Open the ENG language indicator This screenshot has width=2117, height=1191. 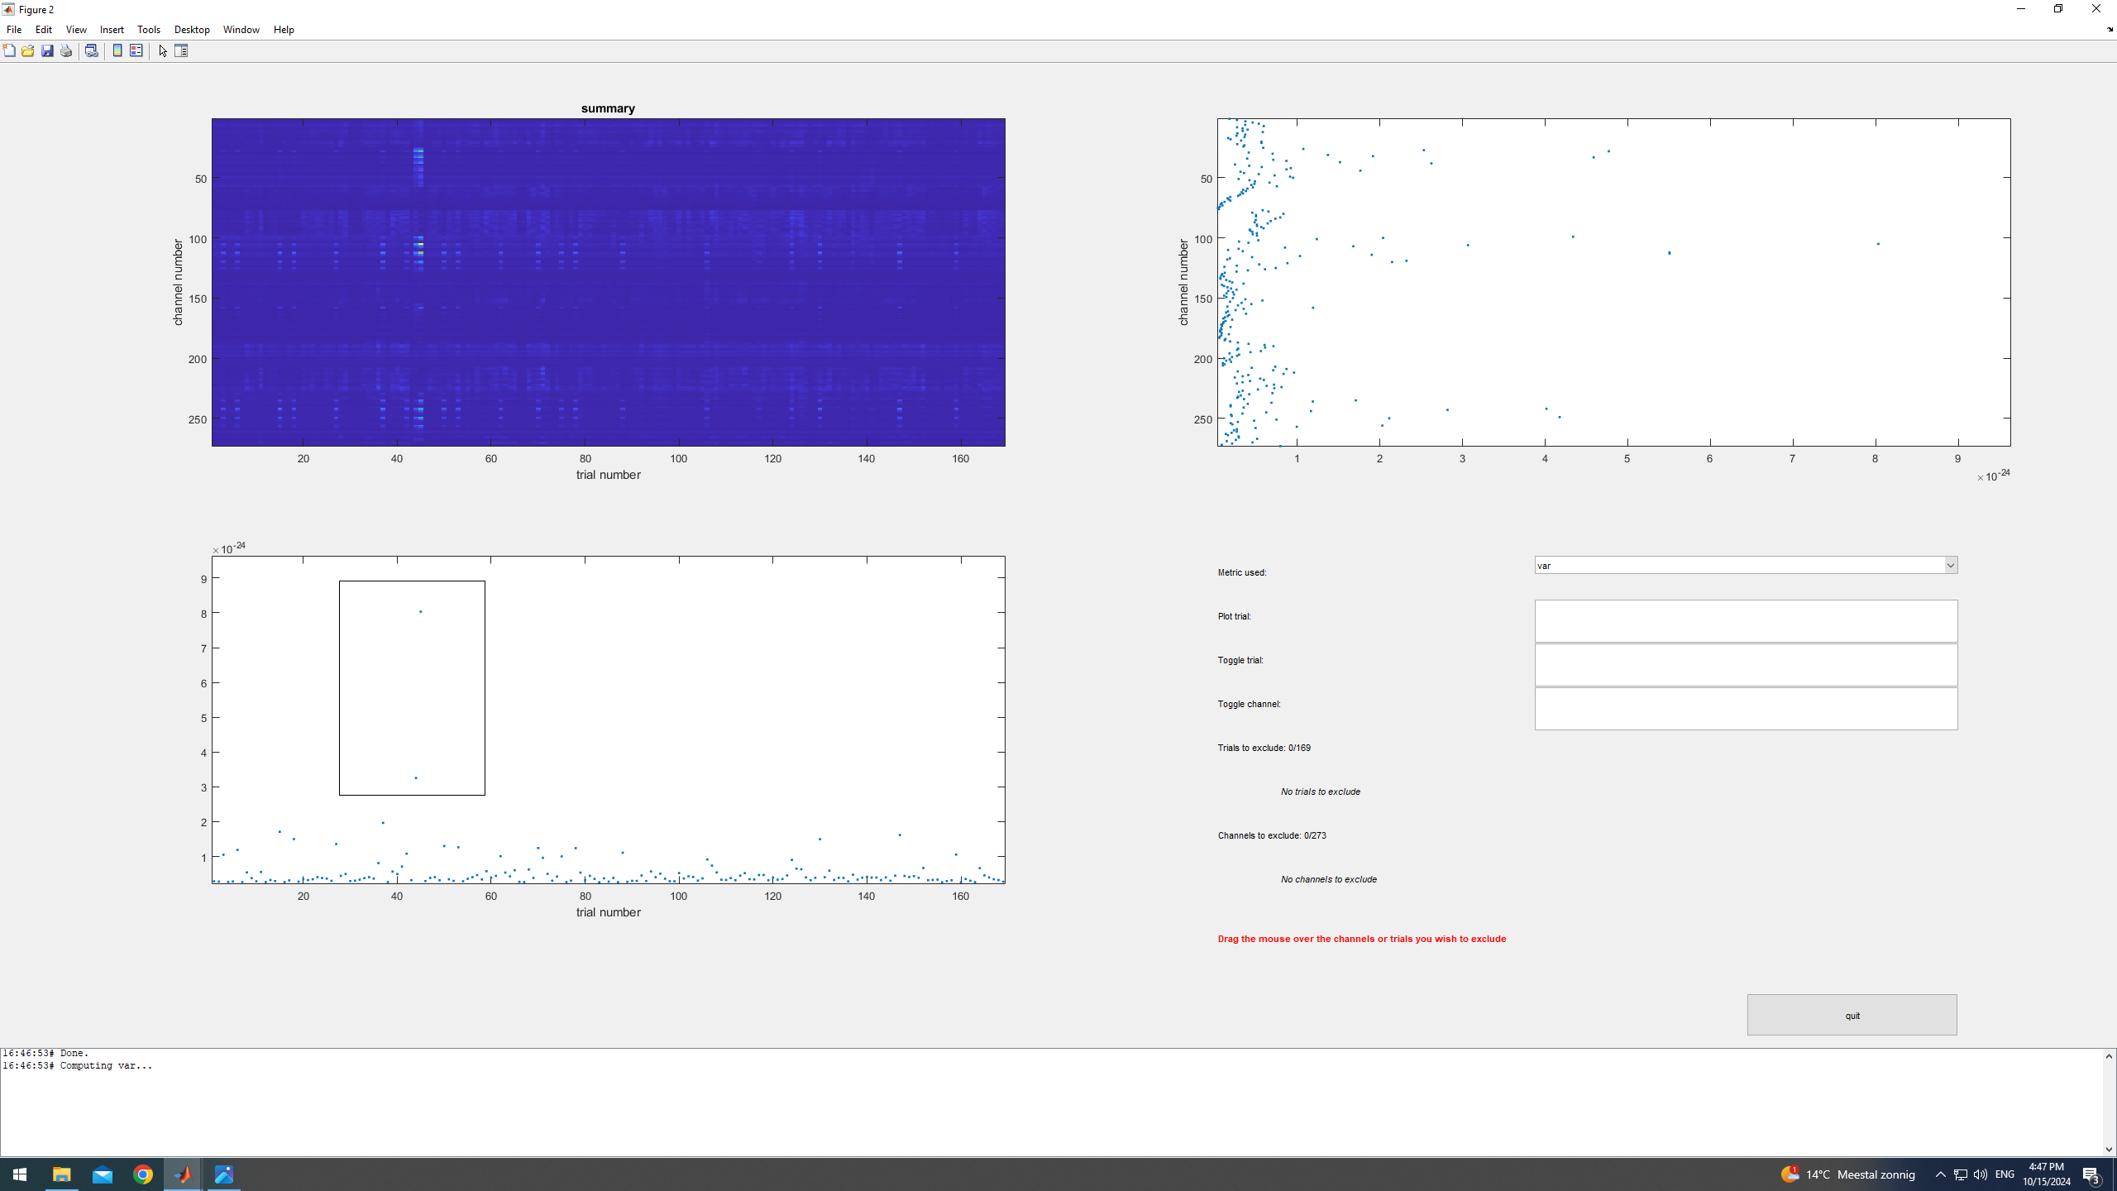(2005, 1174)
